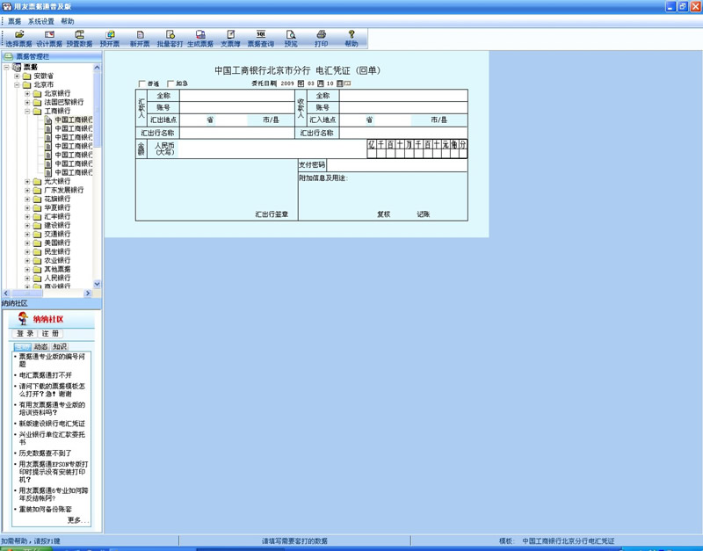Screen dimensions: 703x551
Task: Select the 其他票据 folder icon
Action: coord(37,270)
